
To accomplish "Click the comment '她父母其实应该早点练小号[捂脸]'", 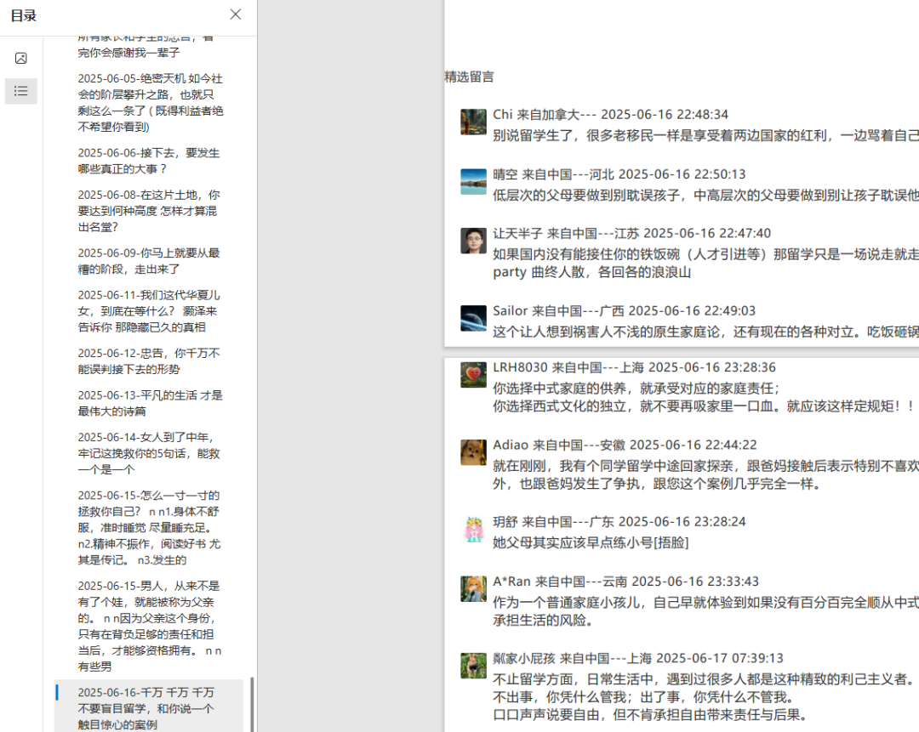I will click(591, 543).
